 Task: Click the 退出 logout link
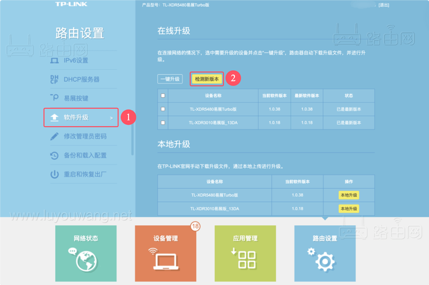tap(385, 5)
